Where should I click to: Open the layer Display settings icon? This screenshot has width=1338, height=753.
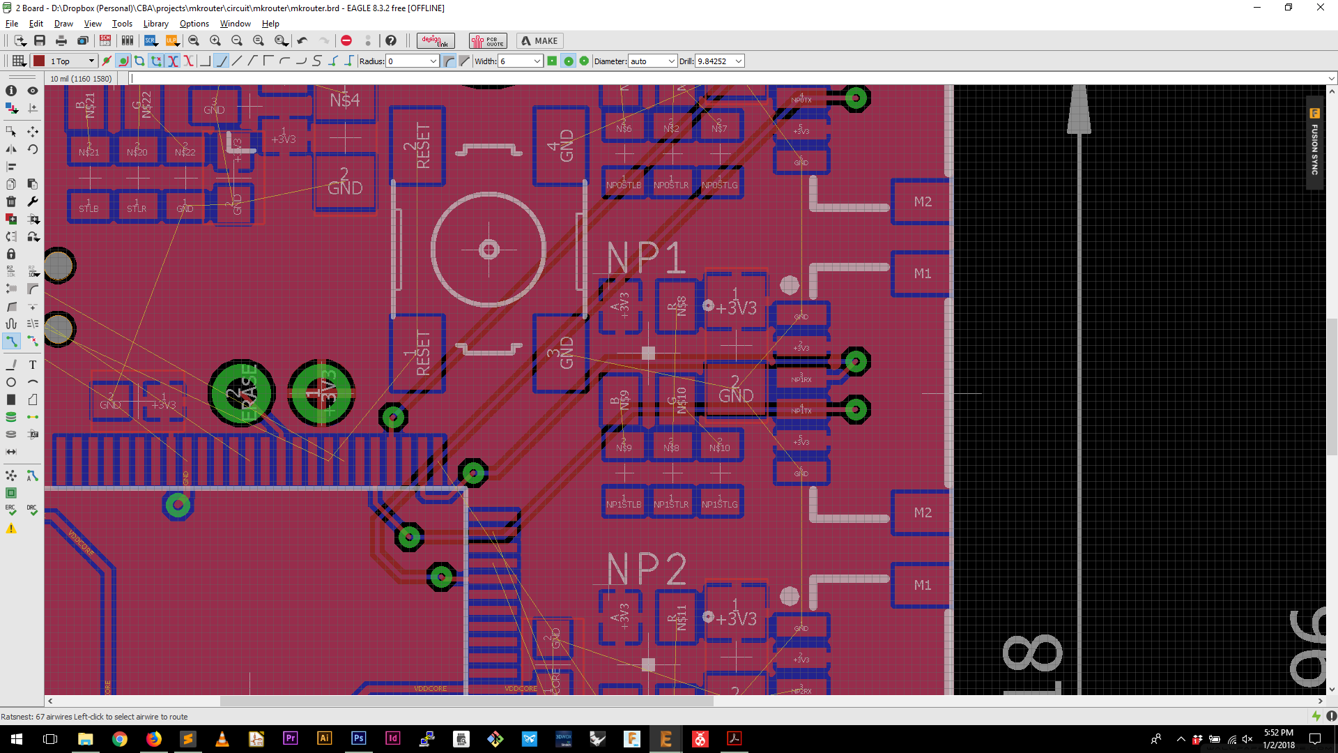tap(11, 108)
